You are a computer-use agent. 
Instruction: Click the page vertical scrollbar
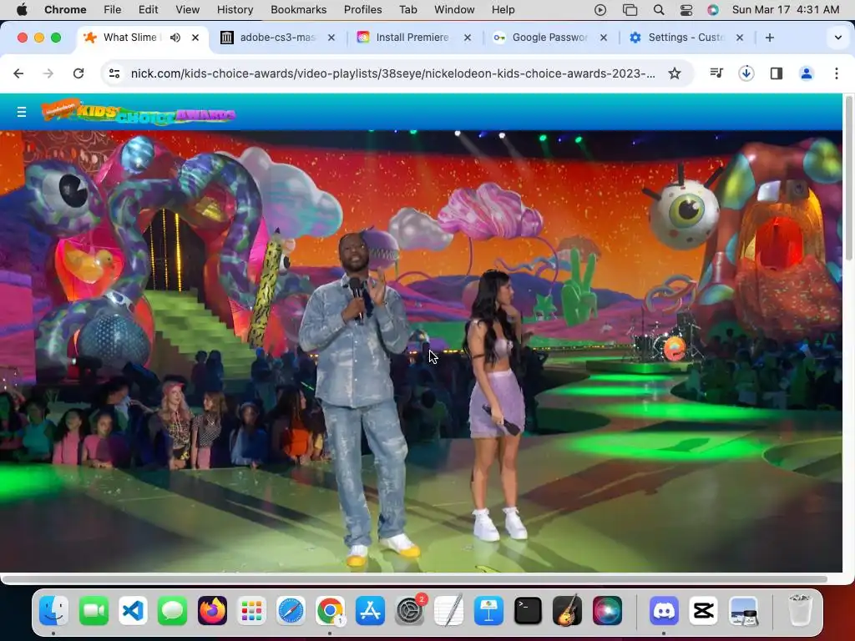click(x=848, y=178)
